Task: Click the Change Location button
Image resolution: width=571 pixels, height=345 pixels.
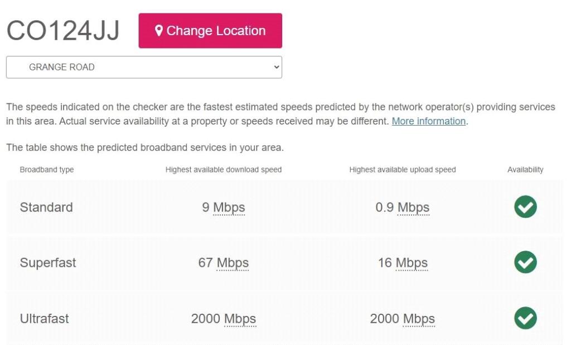Action: tap(210, 31)
